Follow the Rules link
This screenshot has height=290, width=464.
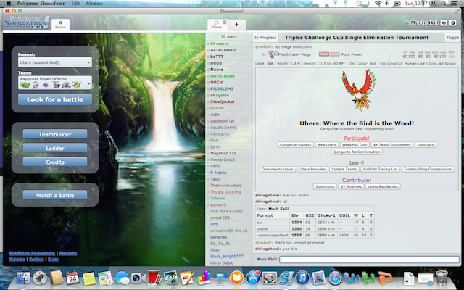tap(53, 260)
